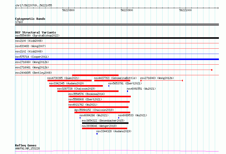The height and width of the screenshot is (154, 226).
Task: Click the first esv2716060 (Wong2012b) label
Action: (x=32, y=62)
